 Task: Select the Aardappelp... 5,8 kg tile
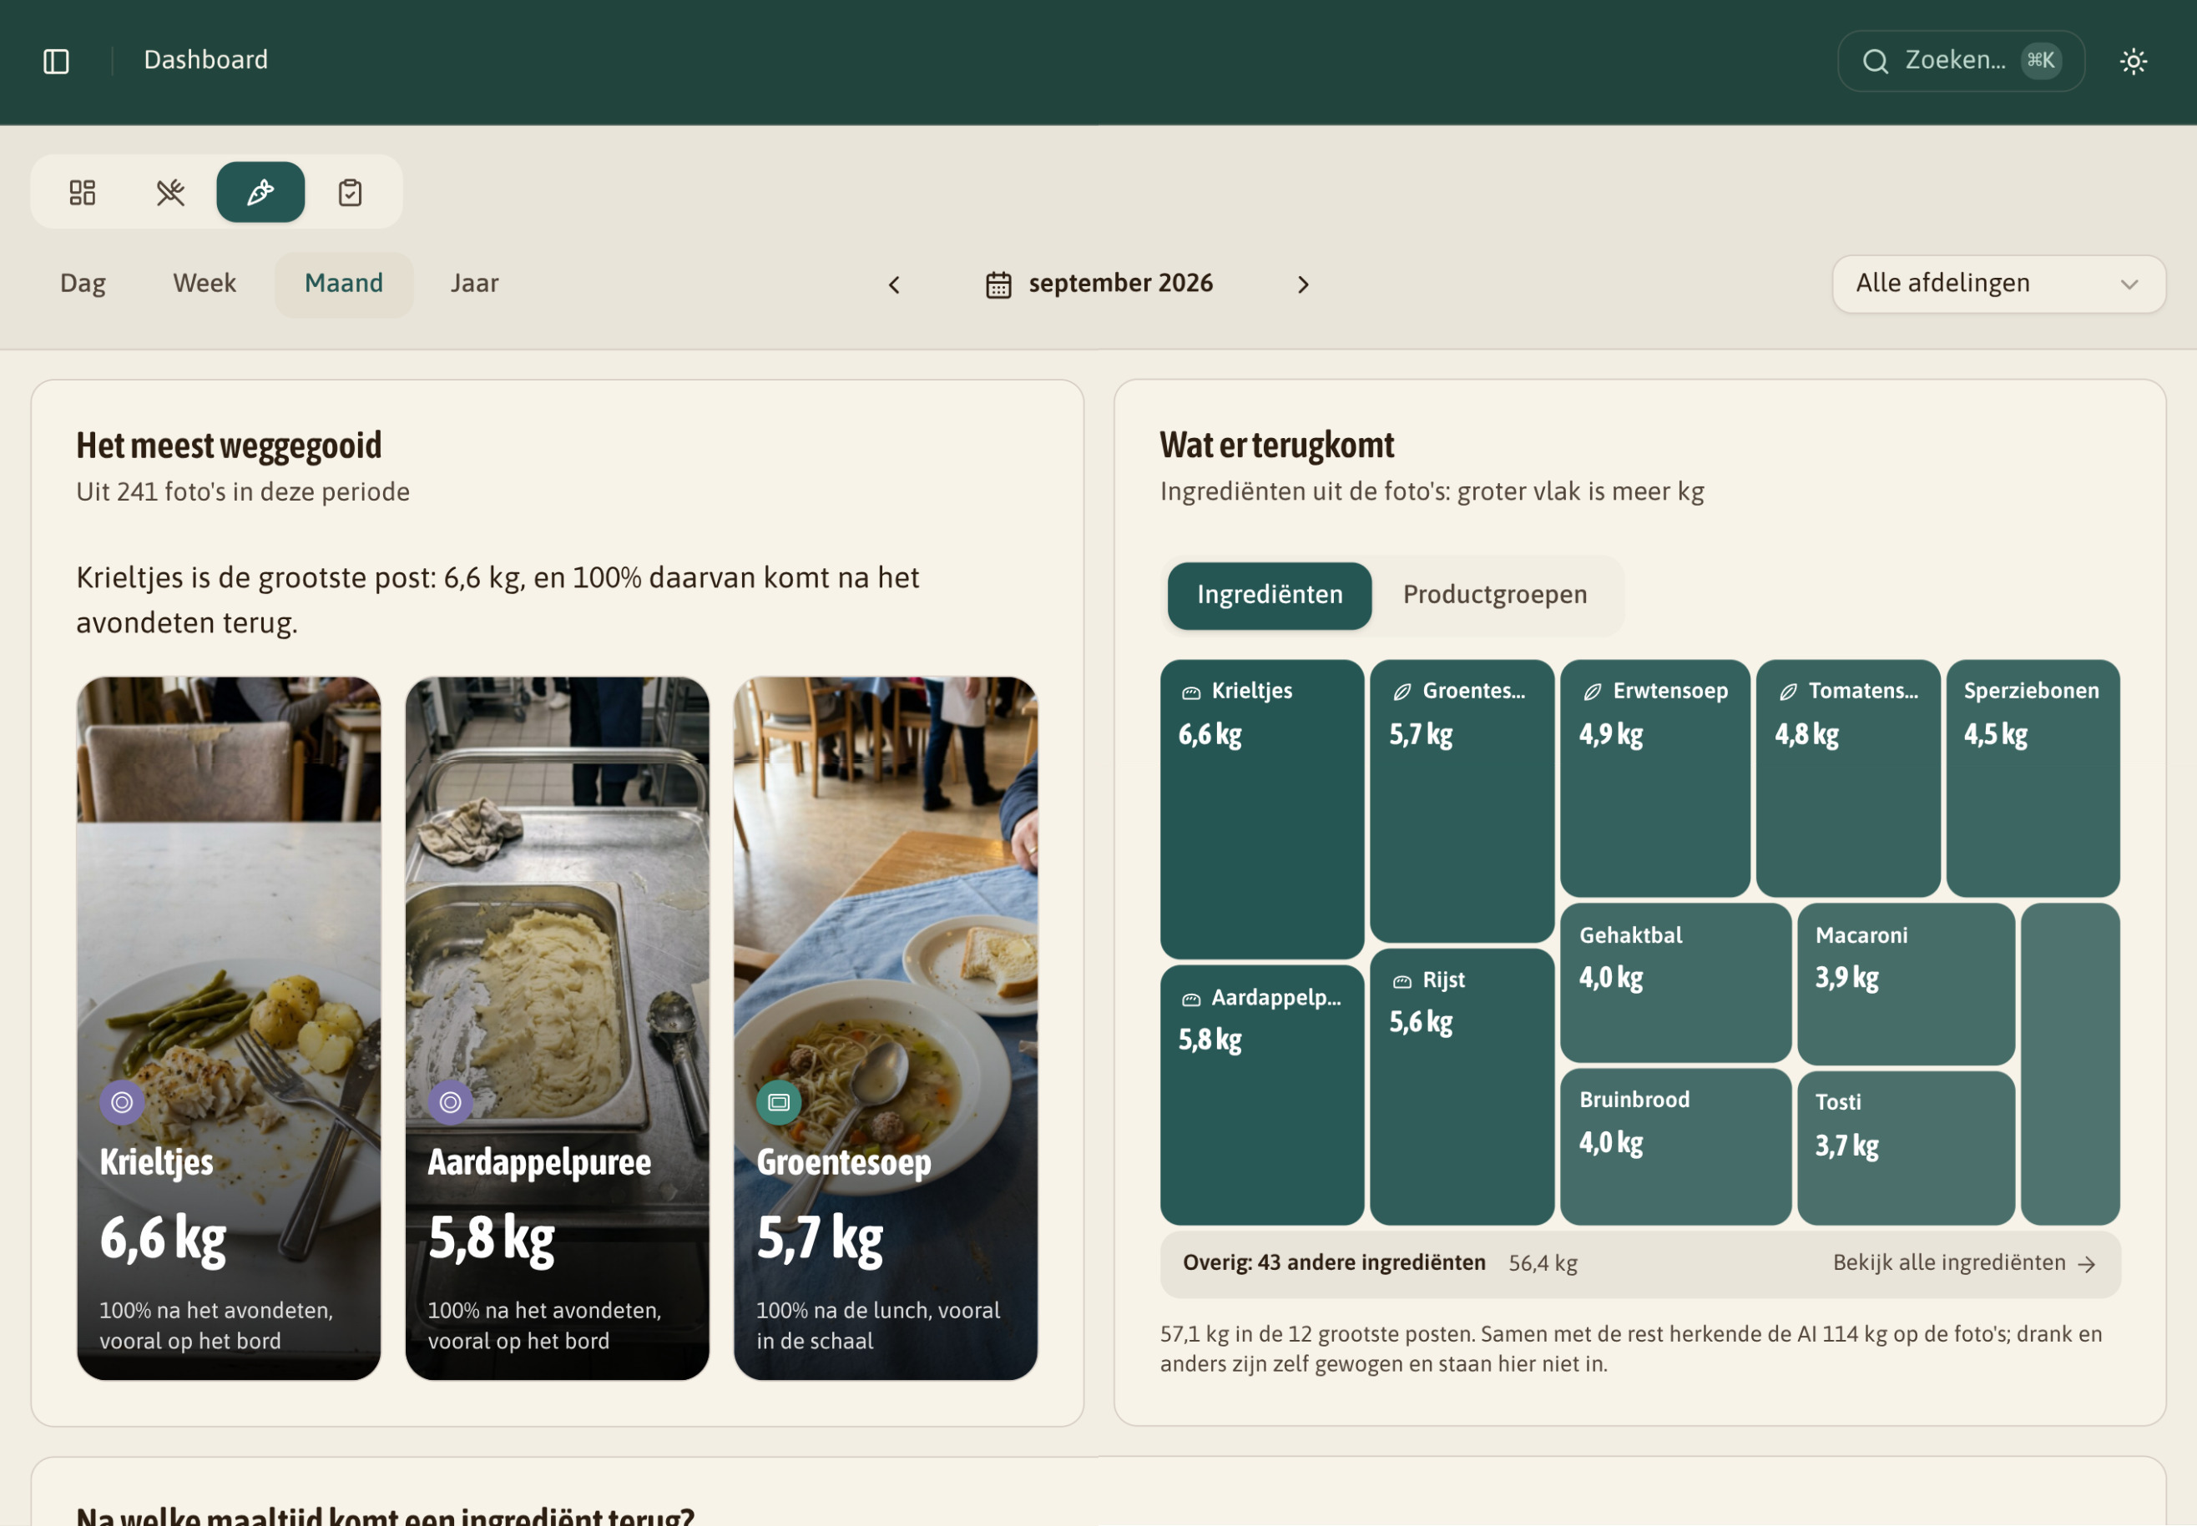click(x=1261, y=1095)
